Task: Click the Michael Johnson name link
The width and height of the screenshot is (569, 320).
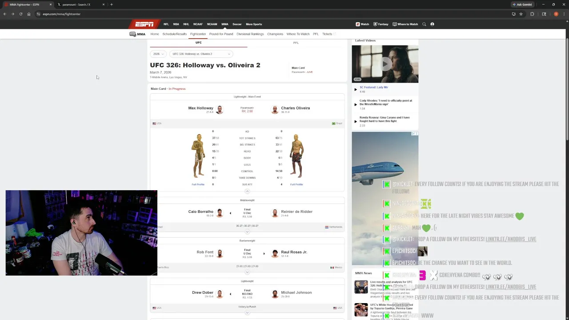Action: click(x=296, y=292)
